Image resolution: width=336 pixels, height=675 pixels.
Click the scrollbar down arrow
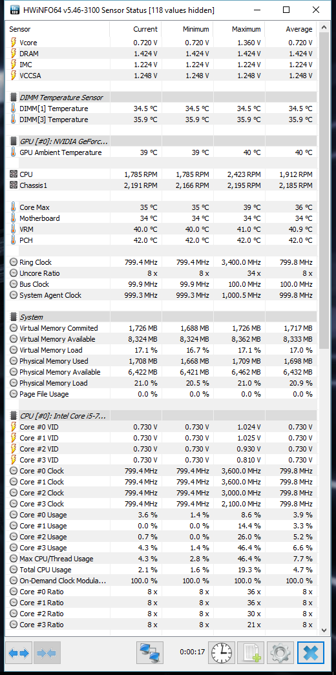(x=324, y=630)
